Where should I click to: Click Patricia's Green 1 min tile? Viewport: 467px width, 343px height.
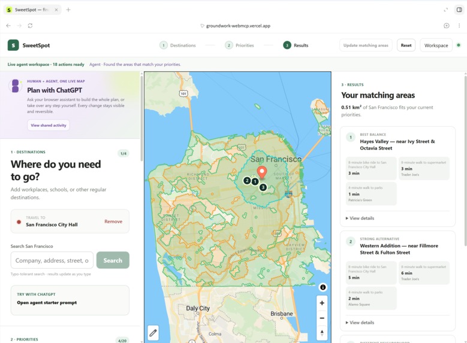(371, 194)
